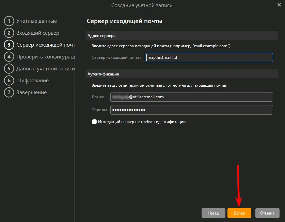Select the 'Завершение' step label

[31, 92]
